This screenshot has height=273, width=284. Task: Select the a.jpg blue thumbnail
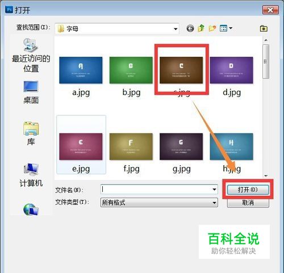(x=81, y=70)
